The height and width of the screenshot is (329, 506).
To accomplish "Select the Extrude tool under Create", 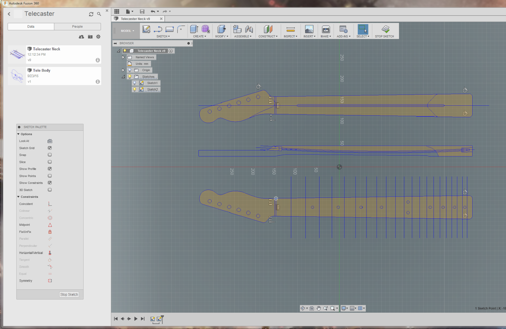I will click(x=194, y=29).
